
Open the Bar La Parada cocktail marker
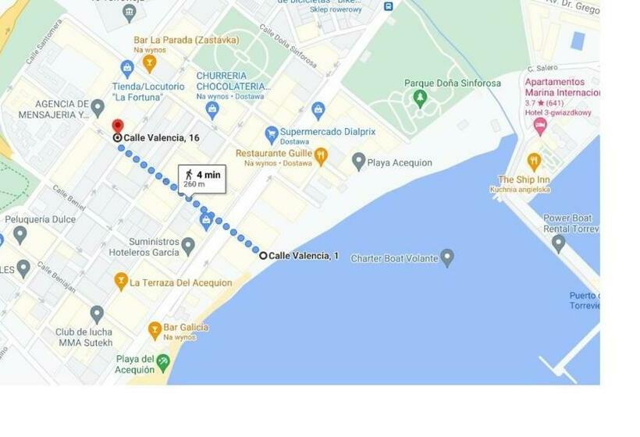pos(149,64)
